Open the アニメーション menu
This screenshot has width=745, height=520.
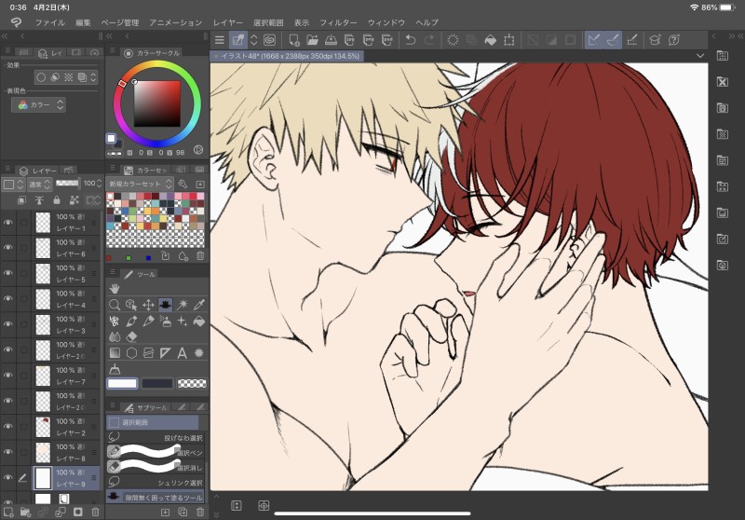[x=175, y=22]
